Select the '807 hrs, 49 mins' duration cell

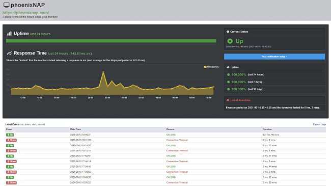pyautogui.click(x=271, y=135)
